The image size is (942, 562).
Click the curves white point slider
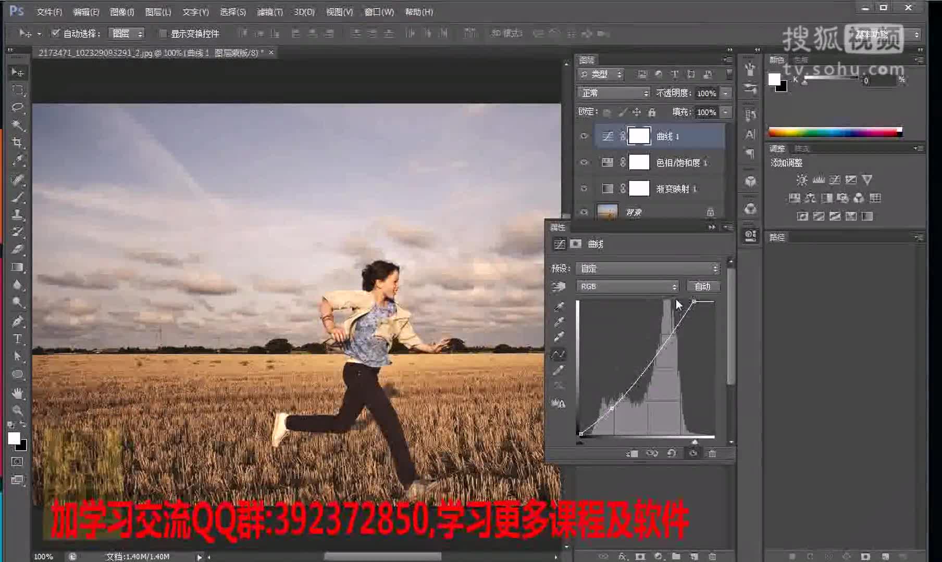pos(695,442)
